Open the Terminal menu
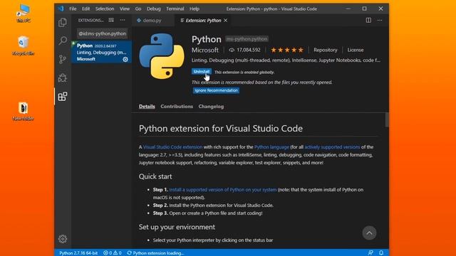Image resolution: width=456 pixels, height=256 pixels. pyautogui.click(x=175, y=9)
